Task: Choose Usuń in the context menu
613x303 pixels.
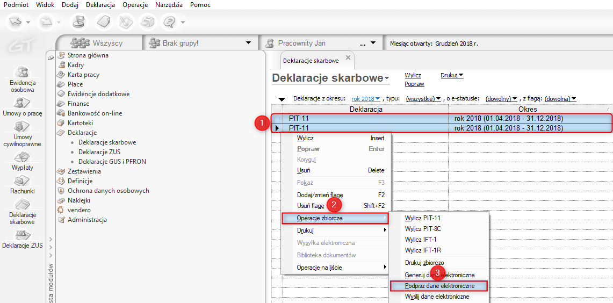Action: pos(336,170)
